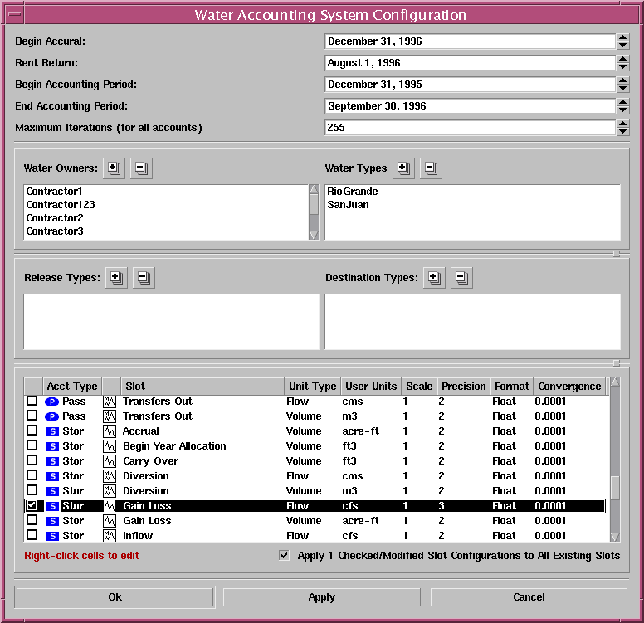This screenshot has width=644, height=623.
Task: Click the Apply button
Action: coord(322,596)
